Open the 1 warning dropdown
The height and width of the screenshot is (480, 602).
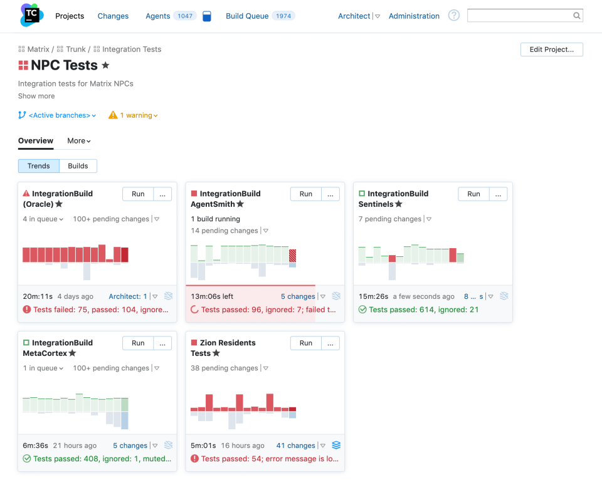pyautogui.click(x=134, y=115)
